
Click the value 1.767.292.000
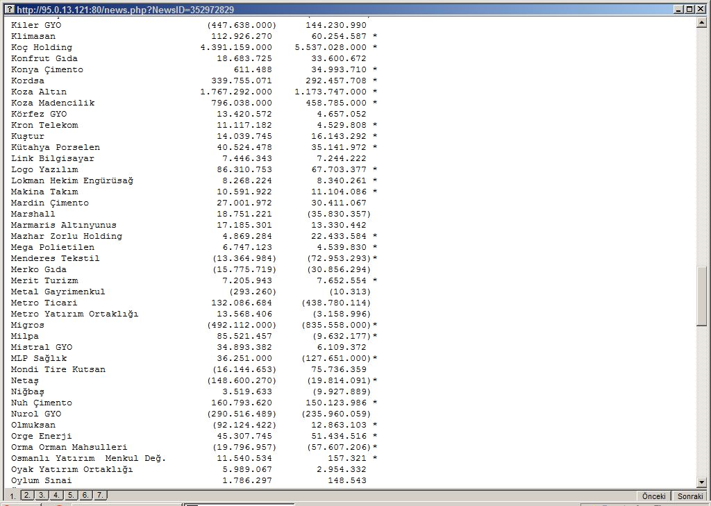(x=236, y=92)
